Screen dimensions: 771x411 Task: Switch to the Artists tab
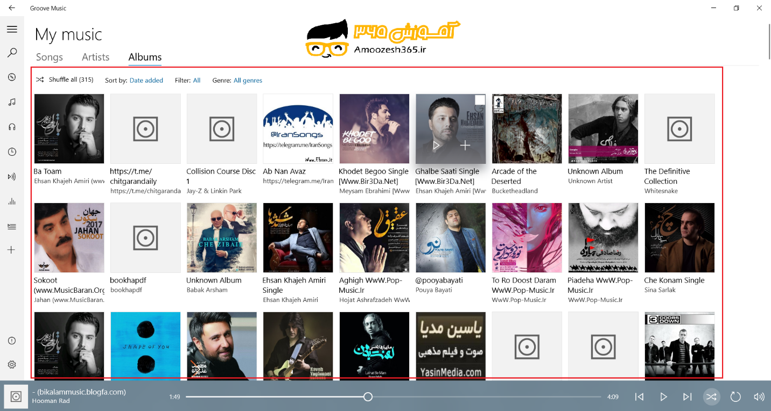[x=95, y=57]
